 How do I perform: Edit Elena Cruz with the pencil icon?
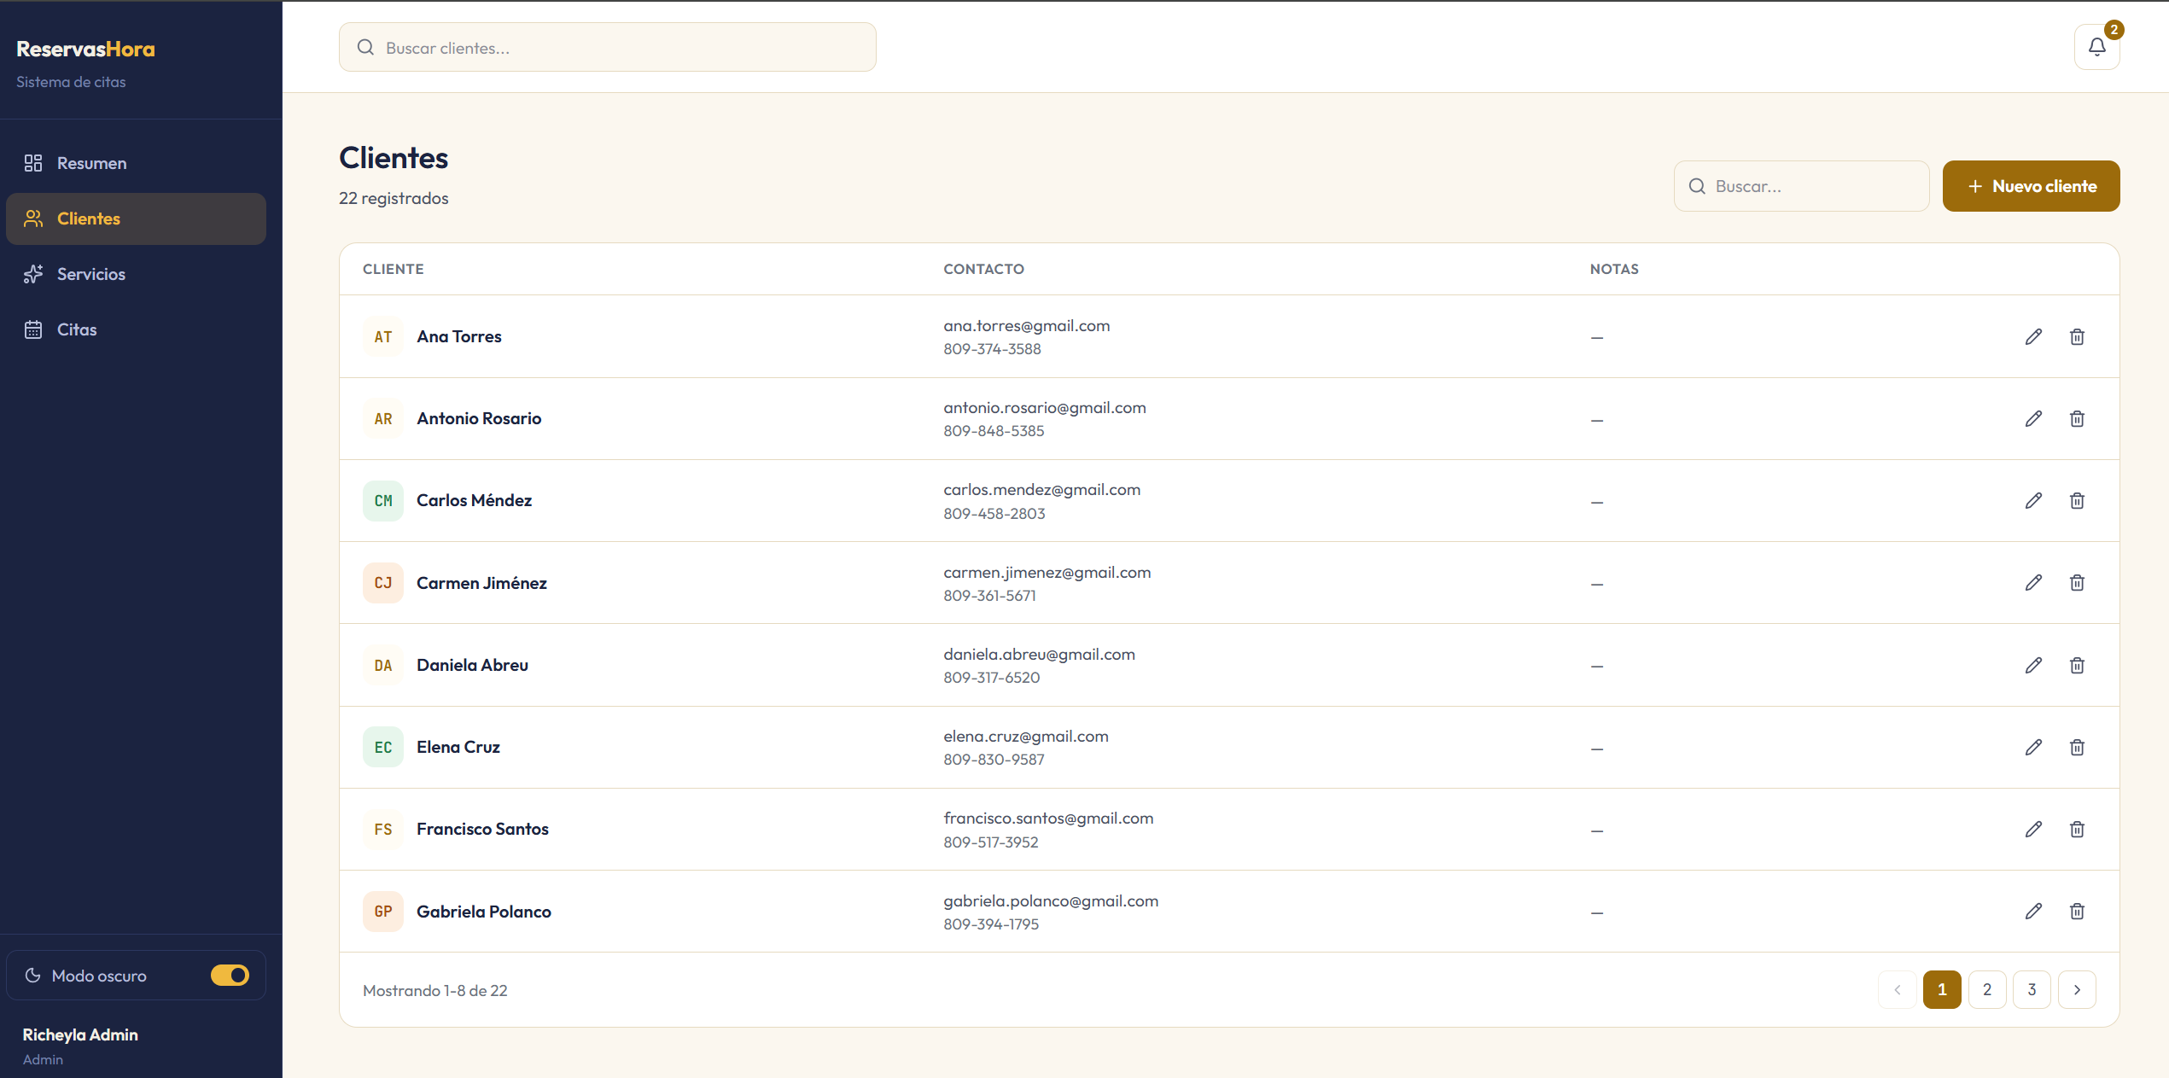(2033, 747)
